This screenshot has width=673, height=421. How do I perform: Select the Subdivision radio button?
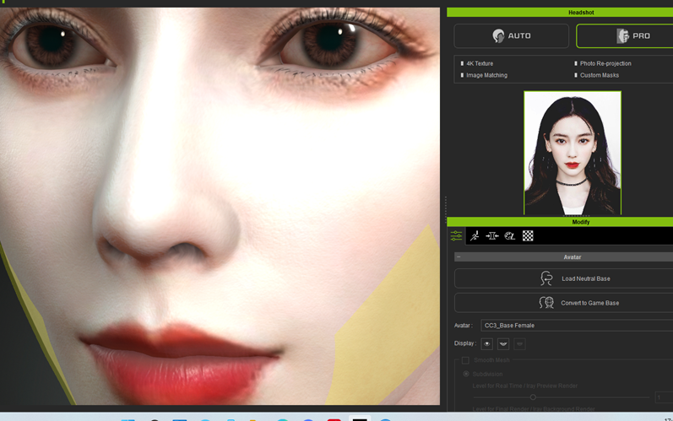465,374
